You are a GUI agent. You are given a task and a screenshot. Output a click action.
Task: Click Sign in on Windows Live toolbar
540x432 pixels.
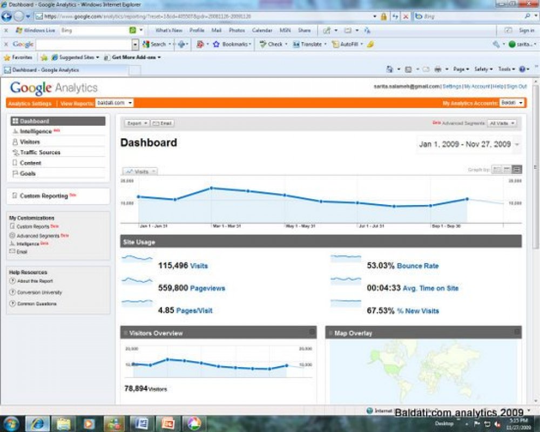(526, 30)
